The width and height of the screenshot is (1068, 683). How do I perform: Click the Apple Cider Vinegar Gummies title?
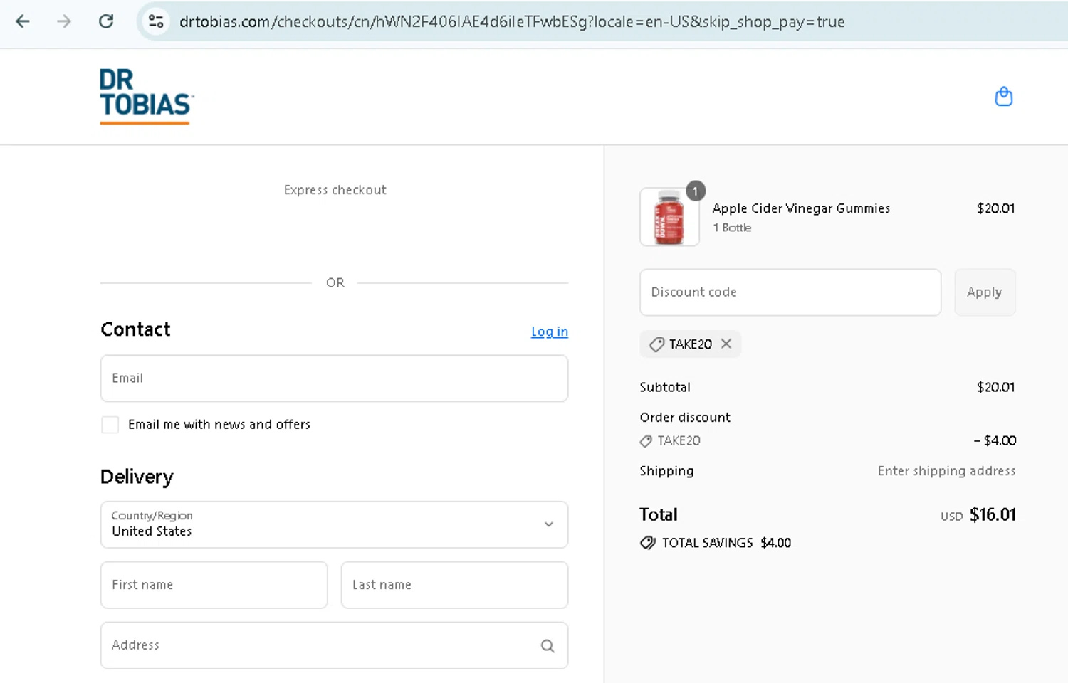801,208
